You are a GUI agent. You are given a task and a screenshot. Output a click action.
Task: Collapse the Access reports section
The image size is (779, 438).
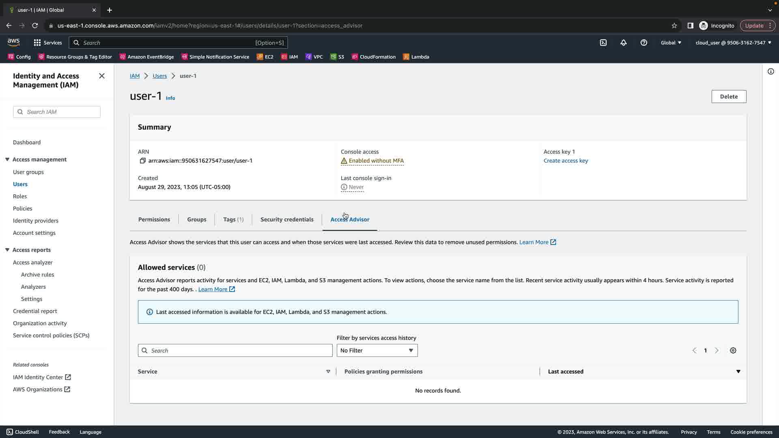click(7, 250)
